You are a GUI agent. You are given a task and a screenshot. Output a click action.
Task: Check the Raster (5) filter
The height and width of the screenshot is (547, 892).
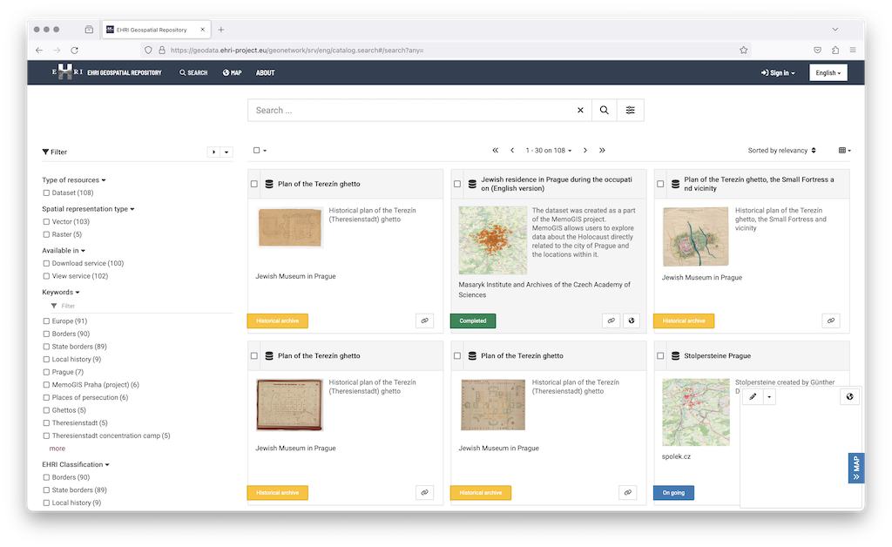(46, 234)
